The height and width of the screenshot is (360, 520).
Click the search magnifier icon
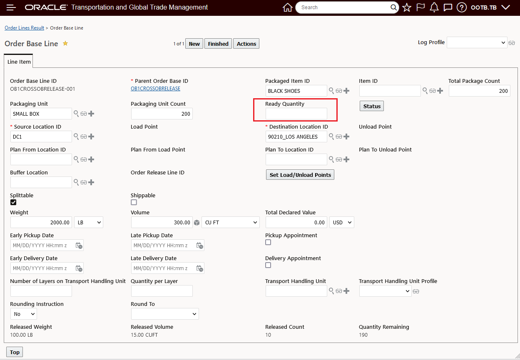click(x=393, y=7)
